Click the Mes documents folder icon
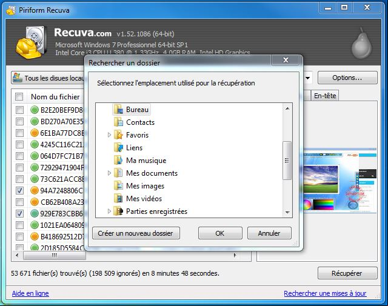 pos(118,173)
